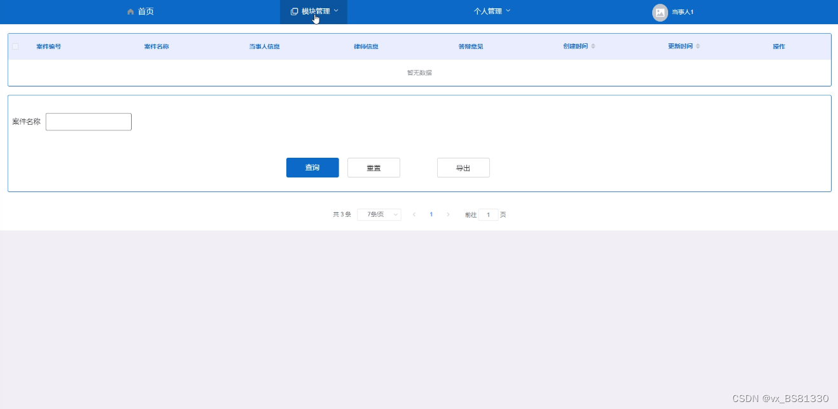Expand the 个人管理 dropdown arrow
Viewport: 838px width, 409px height.
click(508, 11)
